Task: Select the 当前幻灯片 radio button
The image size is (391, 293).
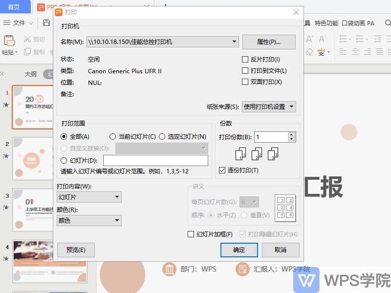Action: [x=113, y=137]
